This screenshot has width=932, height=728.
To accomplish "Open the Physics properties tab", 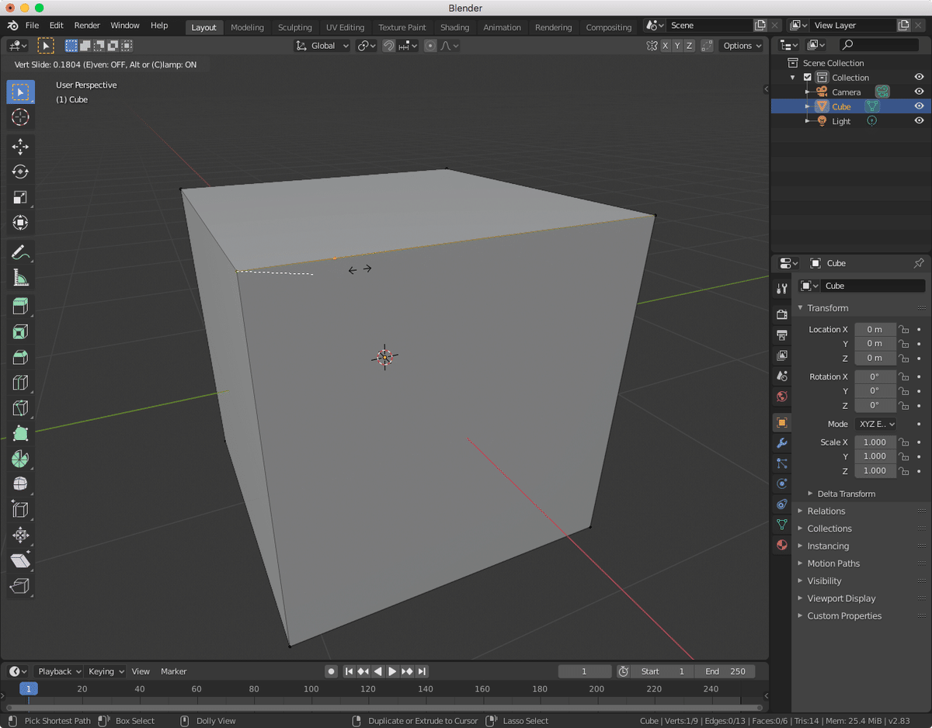I will click(782, 484).
